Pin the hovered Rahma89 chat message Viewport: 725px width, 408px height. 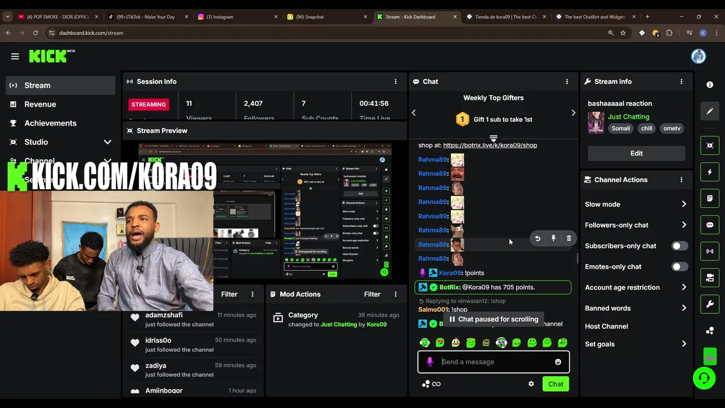point(553,239)
